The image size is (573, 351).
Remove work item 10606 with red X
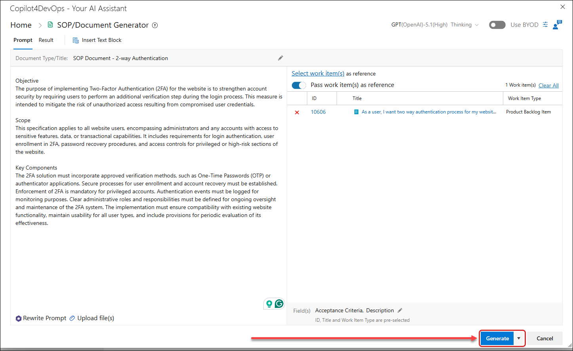(297, 112)
